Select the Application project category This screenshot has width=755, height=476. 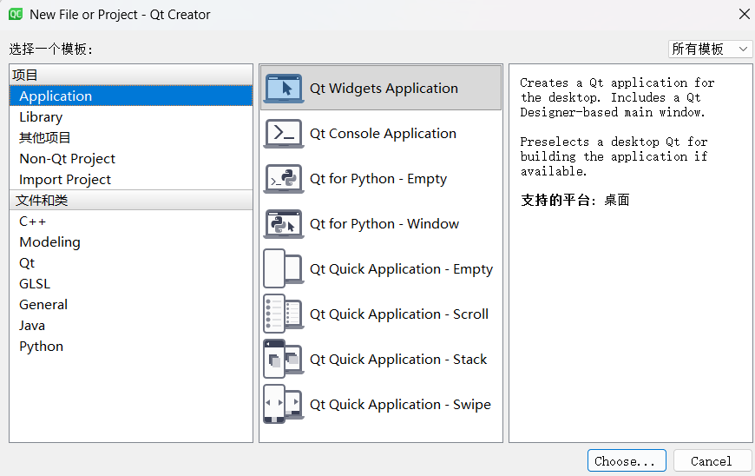[131, 96]
